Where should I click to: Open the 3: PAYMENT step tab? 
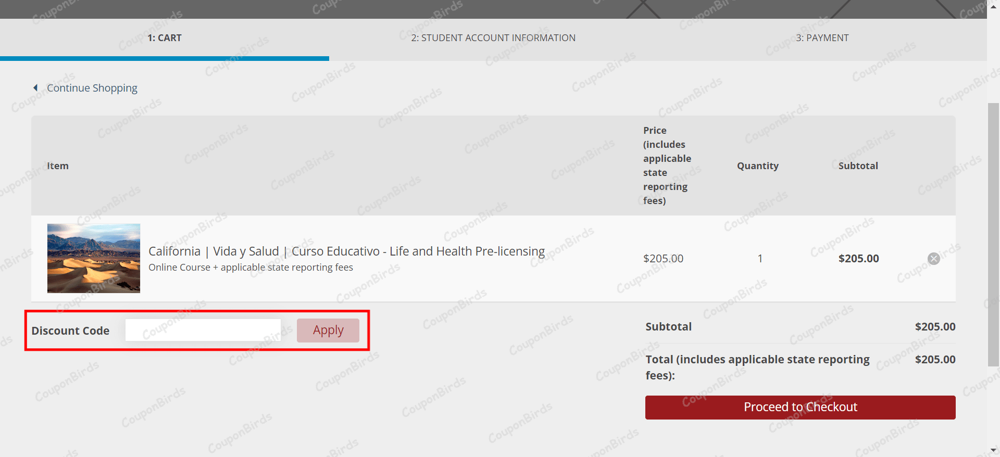(x=822, y=38)
